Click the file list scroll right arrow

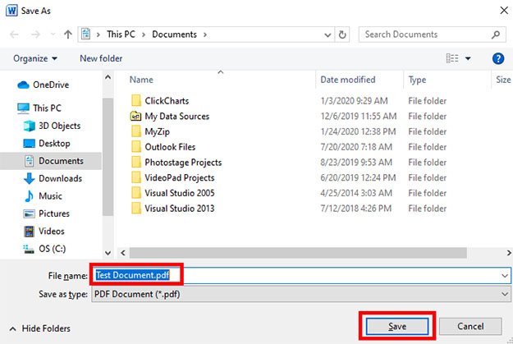point(509,253)
